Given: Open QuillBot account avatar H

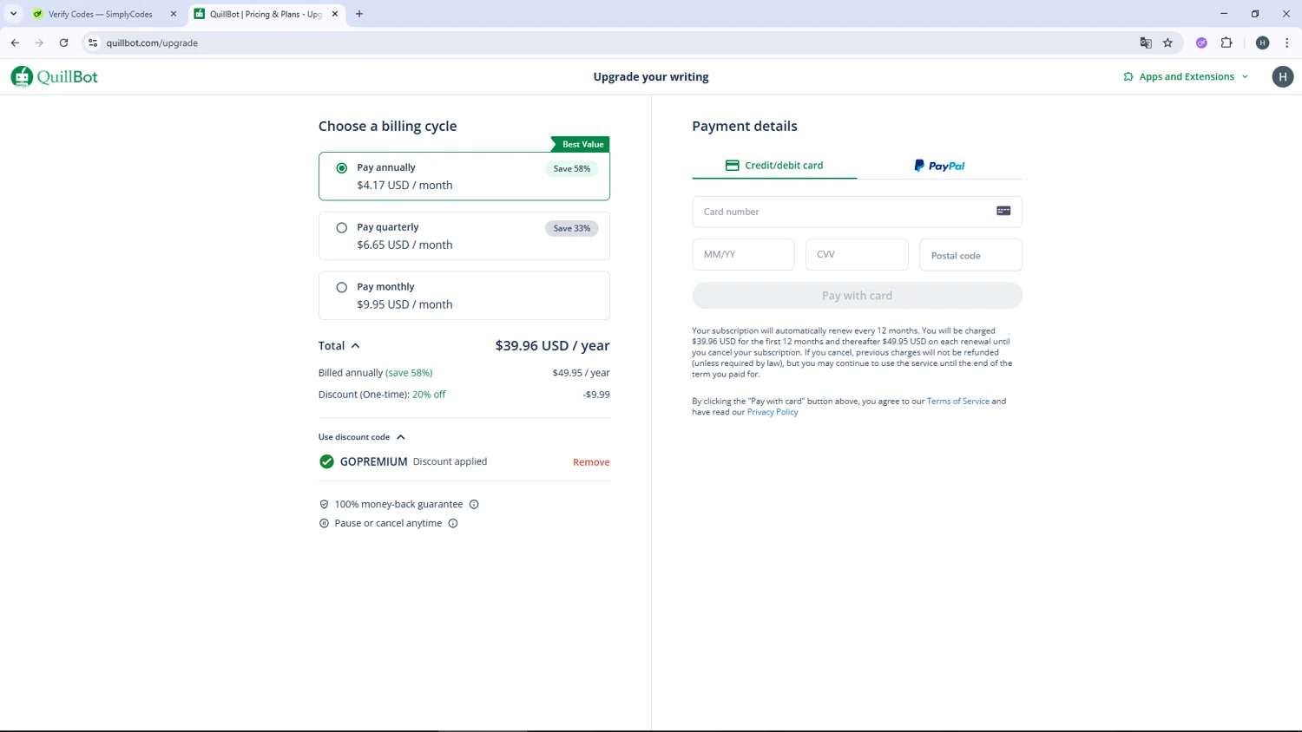Looking at the screenshot, I should coord(1283,76).
